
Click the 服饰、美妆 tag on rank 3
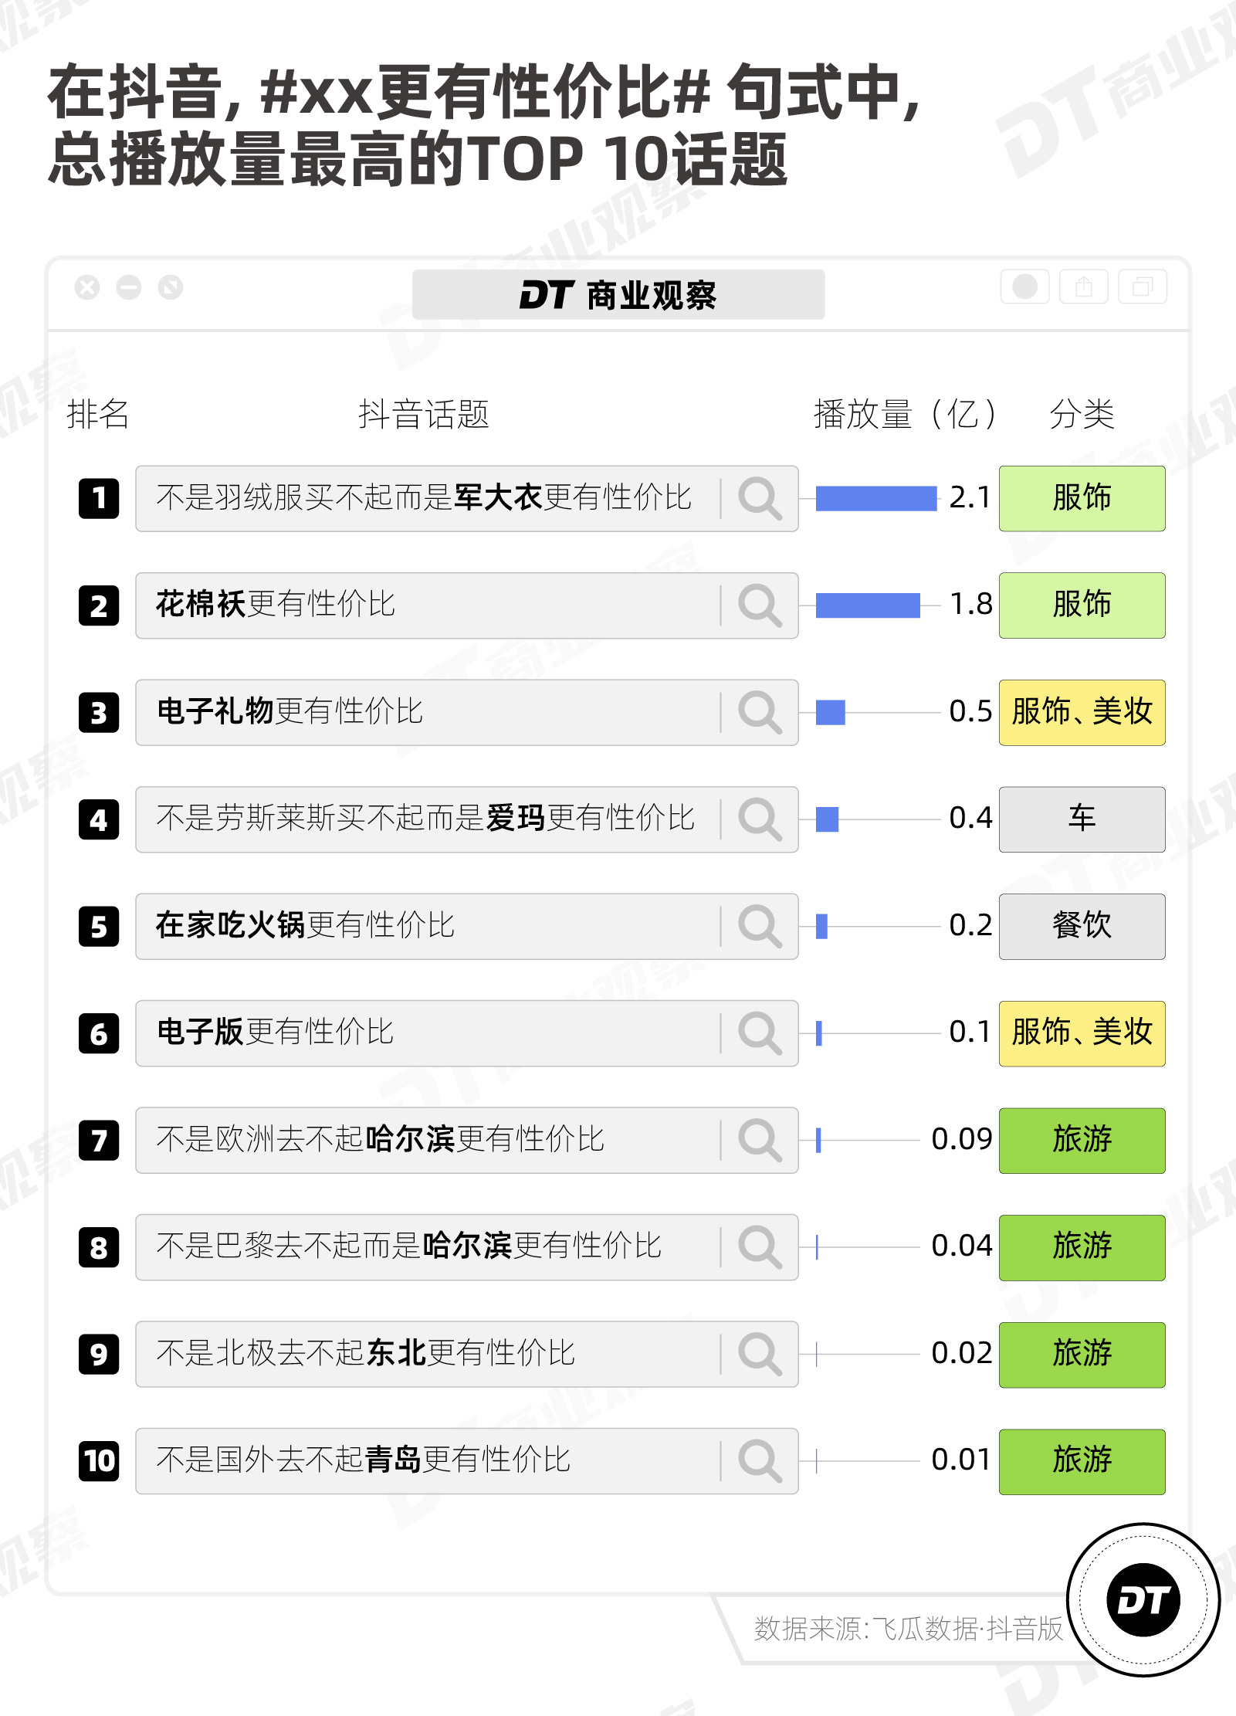(1082, 712)
